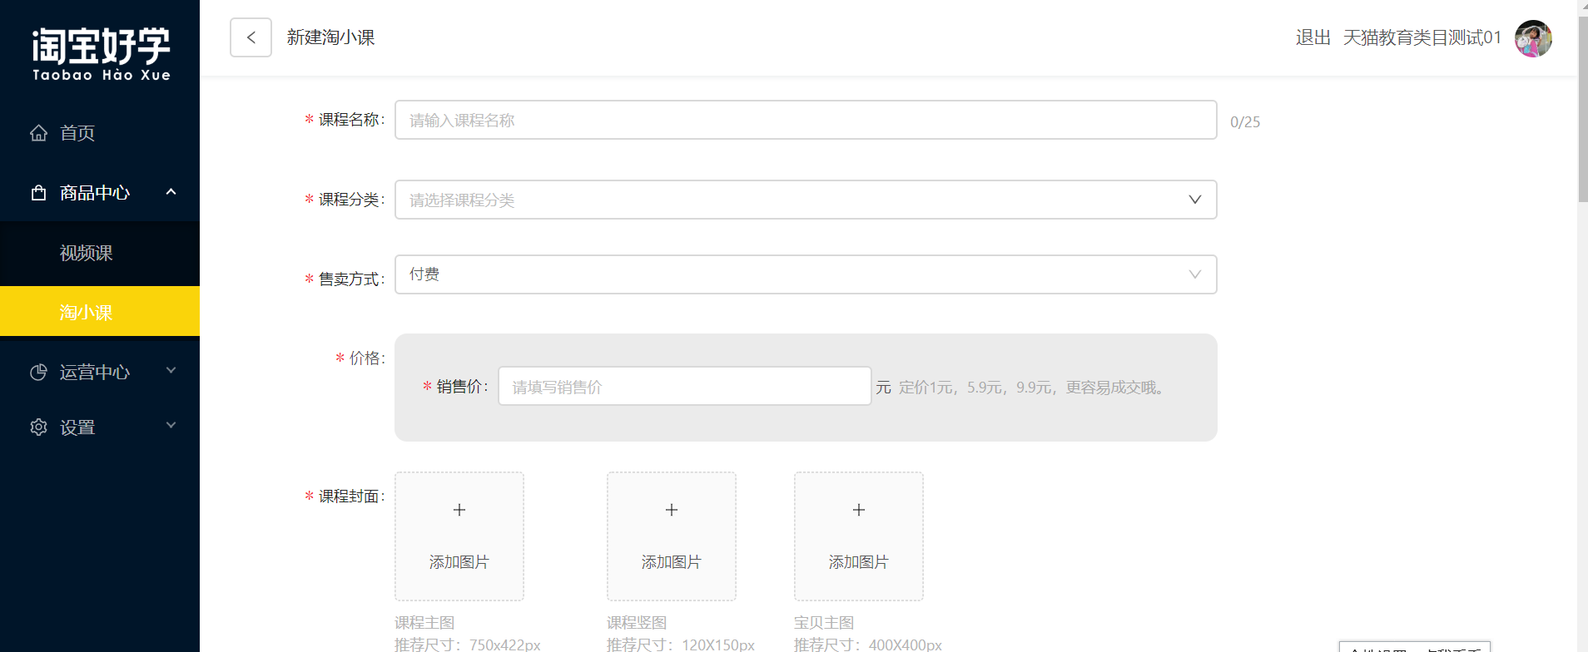
Task: Click the 宝贝主图 caption text
Action: click(x=824, y=622)
